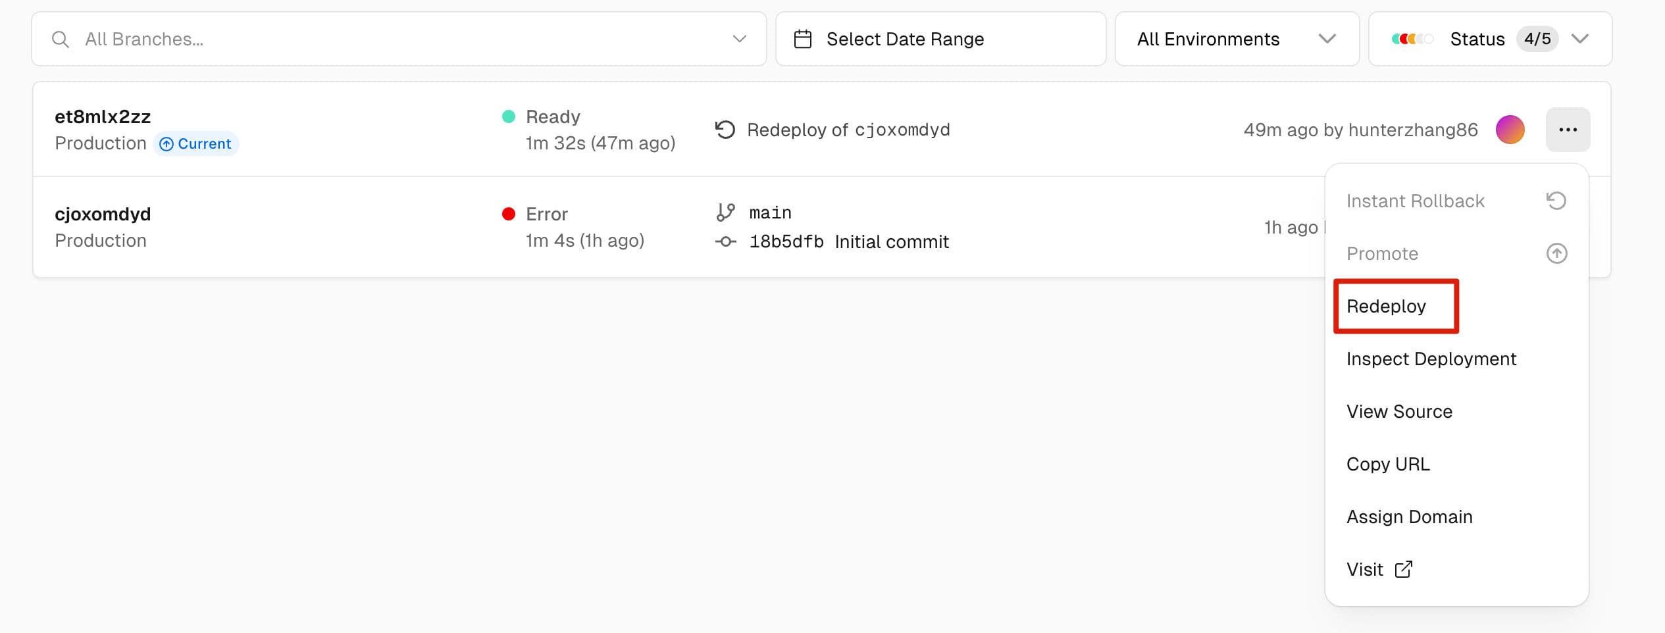This screenshot has width=1665, height=633.
Task: Choose Inspect Deployment in the menu
Action: 1431,359
